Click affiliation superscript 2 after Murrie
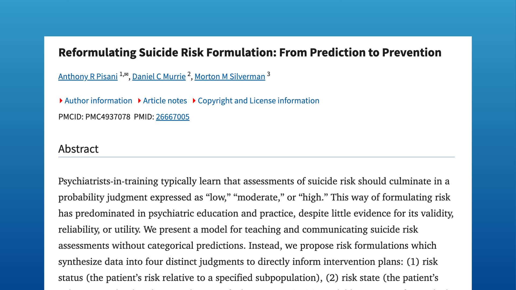The image size is (516, 290). [189, 73]
